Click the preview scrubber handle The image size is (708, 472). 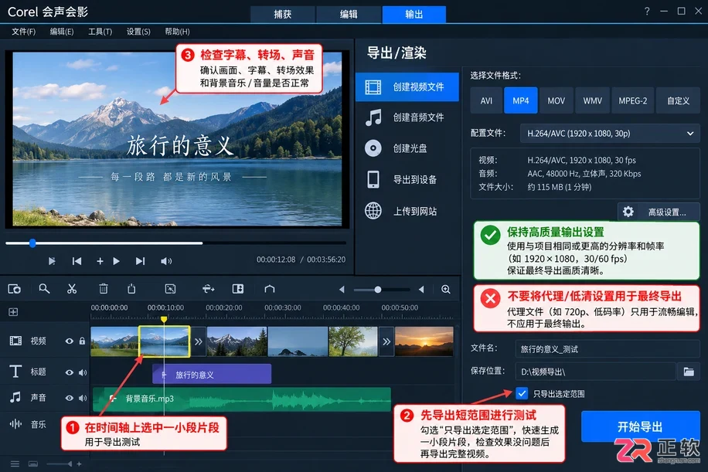pos(32,243)
